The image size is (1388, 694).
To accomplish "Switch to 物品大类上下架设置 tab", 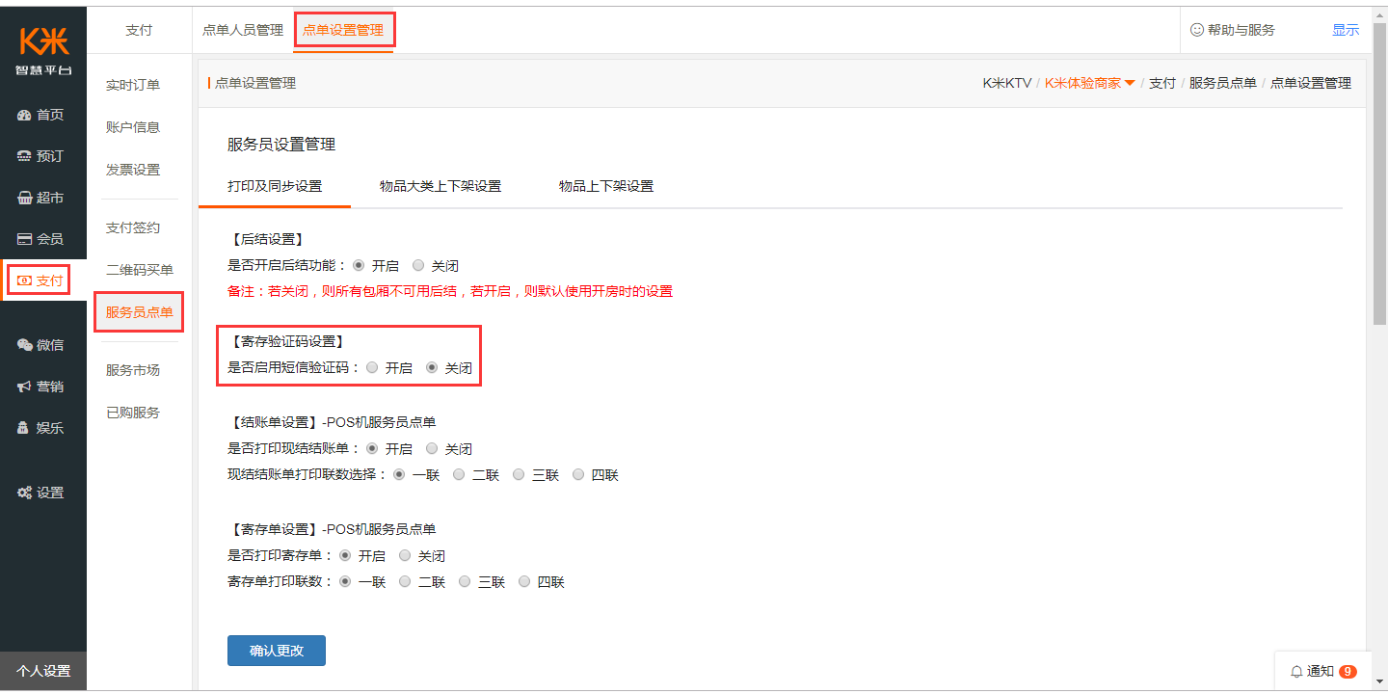I will (x=440, y=186).
